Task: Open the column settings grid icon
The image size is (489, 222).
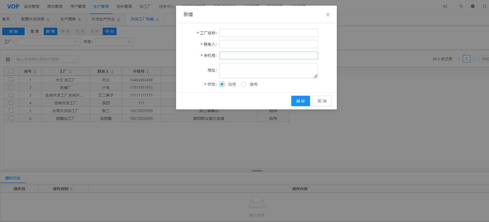Action: tap(8, 59)
